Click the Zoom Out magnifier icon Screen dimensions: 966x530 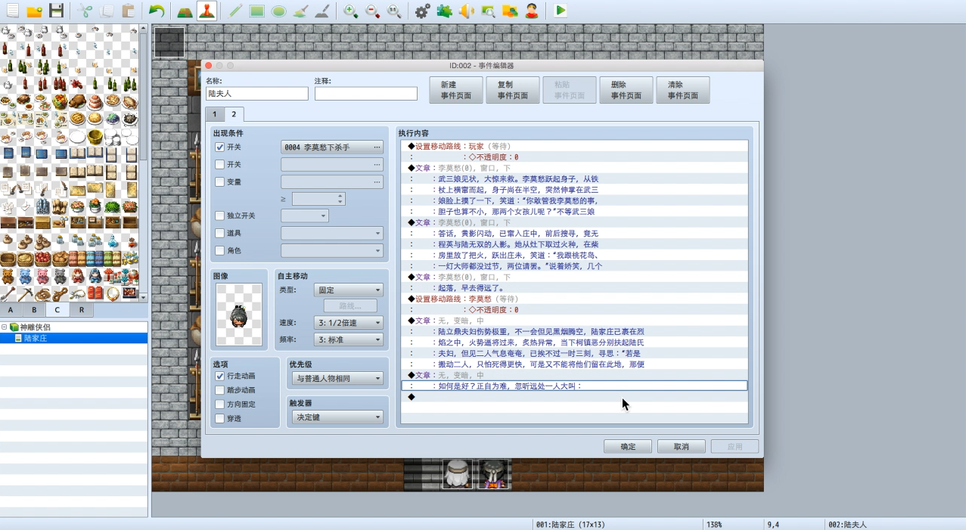point(373,11)
